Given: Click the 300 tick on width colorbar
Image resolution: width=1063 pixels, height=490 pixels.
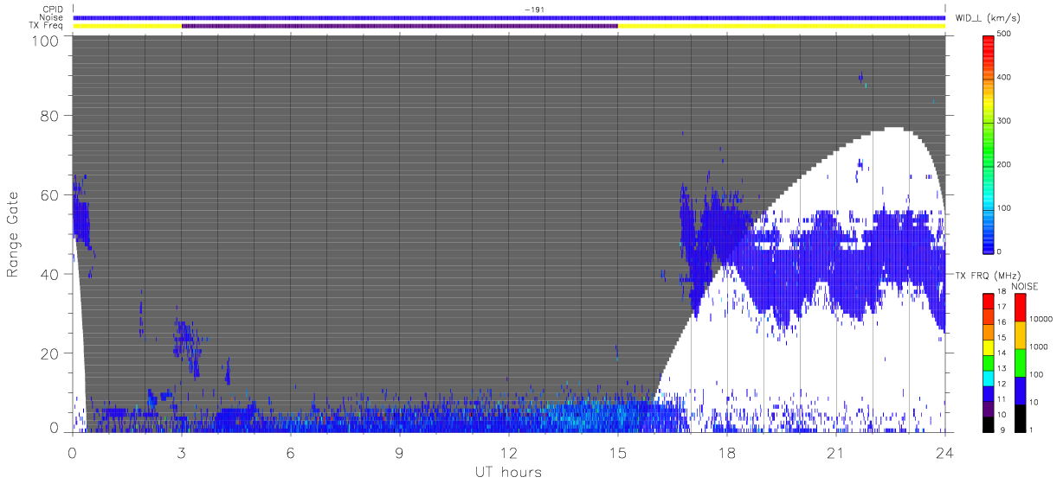Looking at the screenshot, I should 1003,121.
